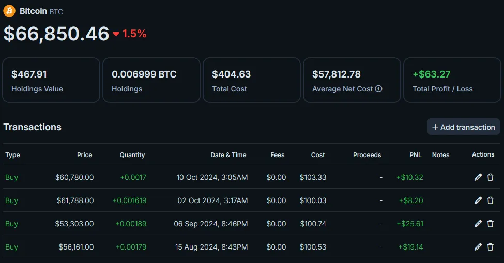Sort by Date & Time column header
Screen dimensions: 504x263
[228, 155]
